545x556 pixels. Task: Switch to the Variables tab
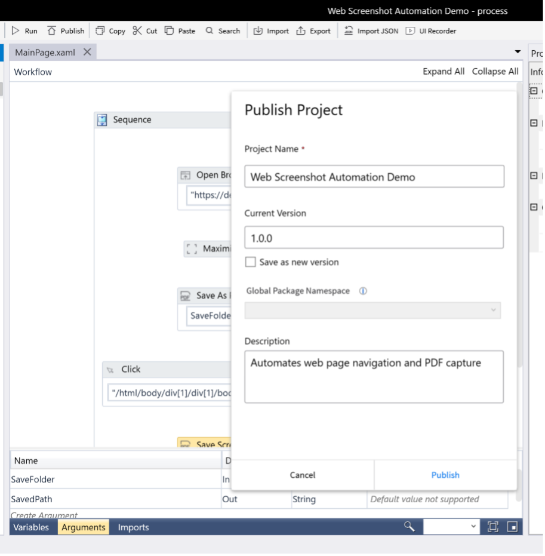click(31, 527)
